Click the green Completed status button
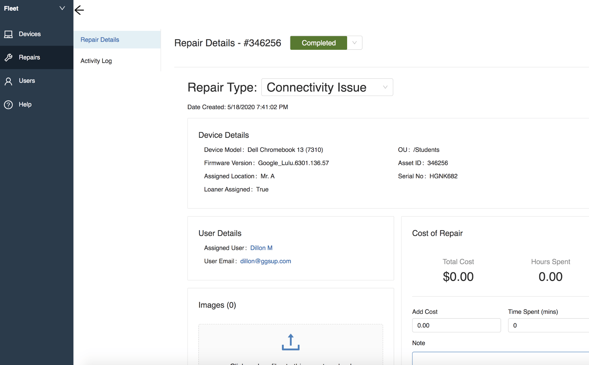The width and height of the screenshot is (589, 365). [x=319, y=43]
